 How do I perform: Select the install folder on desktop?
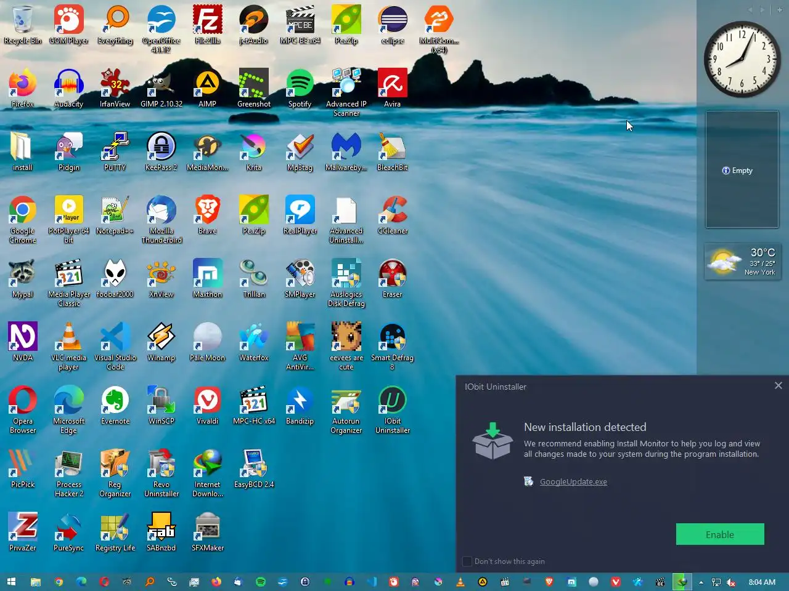point(23,152)
